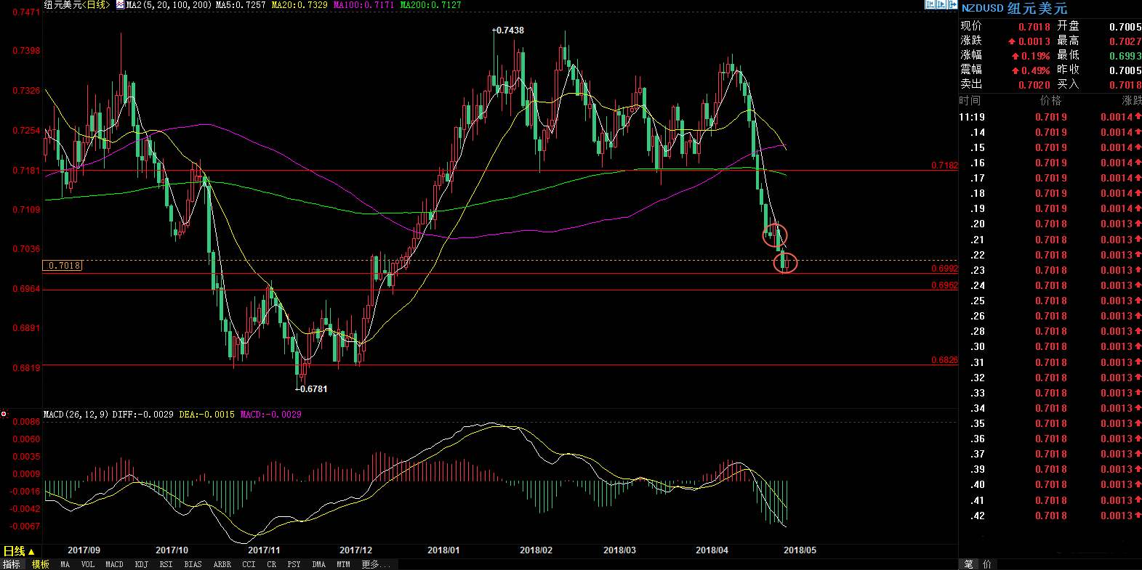Click the NZDUSD 纽元美元 title

(x=1014, y=8)
